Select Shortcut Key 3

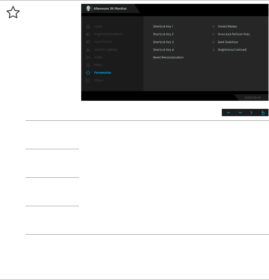click(x=163, y=42)
